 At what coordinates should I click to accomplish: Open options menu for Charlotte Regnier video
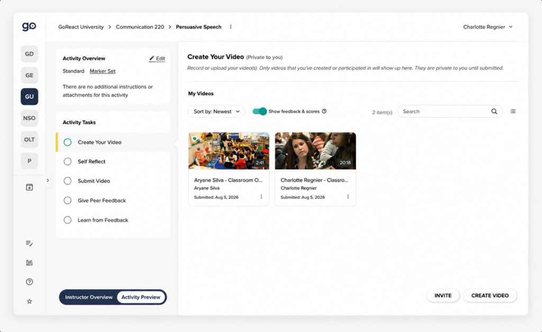point(348,197)
